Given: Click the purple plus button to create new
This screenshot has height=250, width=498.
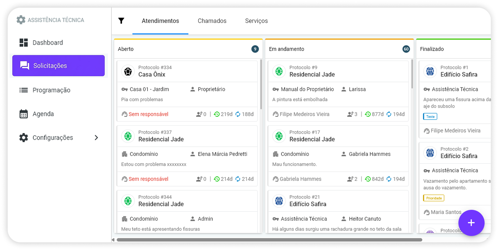Looking at the screenshot, I should 472,223.
